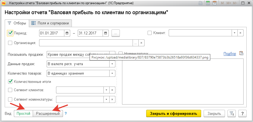Open the calculator from the title bar

click(x=208, y=3)
